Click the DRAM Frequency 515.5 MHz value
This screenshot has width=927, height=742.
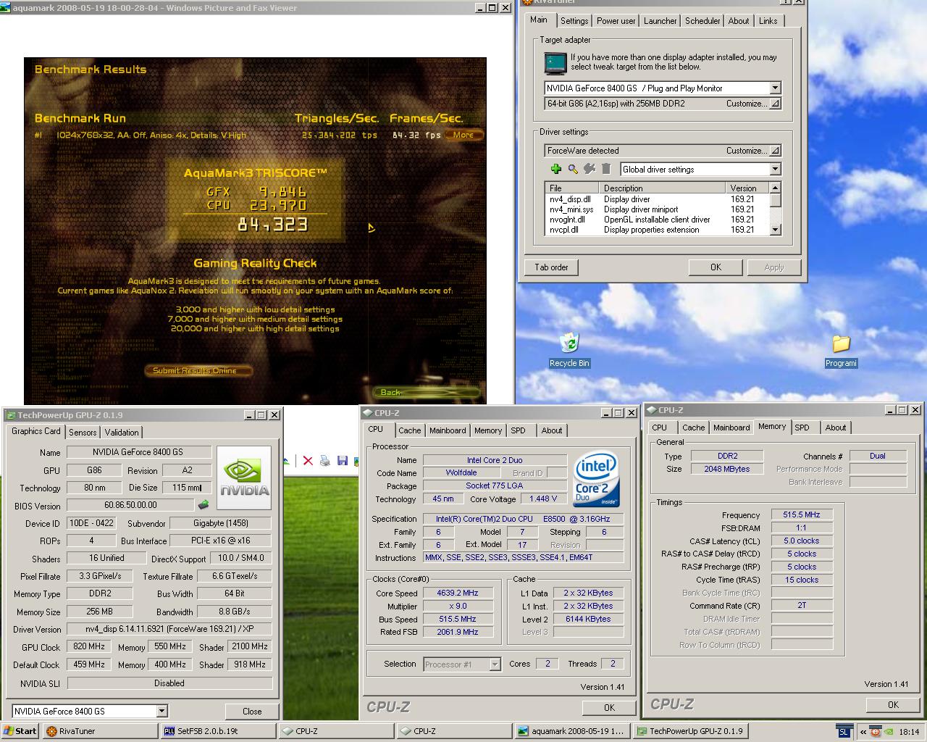pos(801,514)
